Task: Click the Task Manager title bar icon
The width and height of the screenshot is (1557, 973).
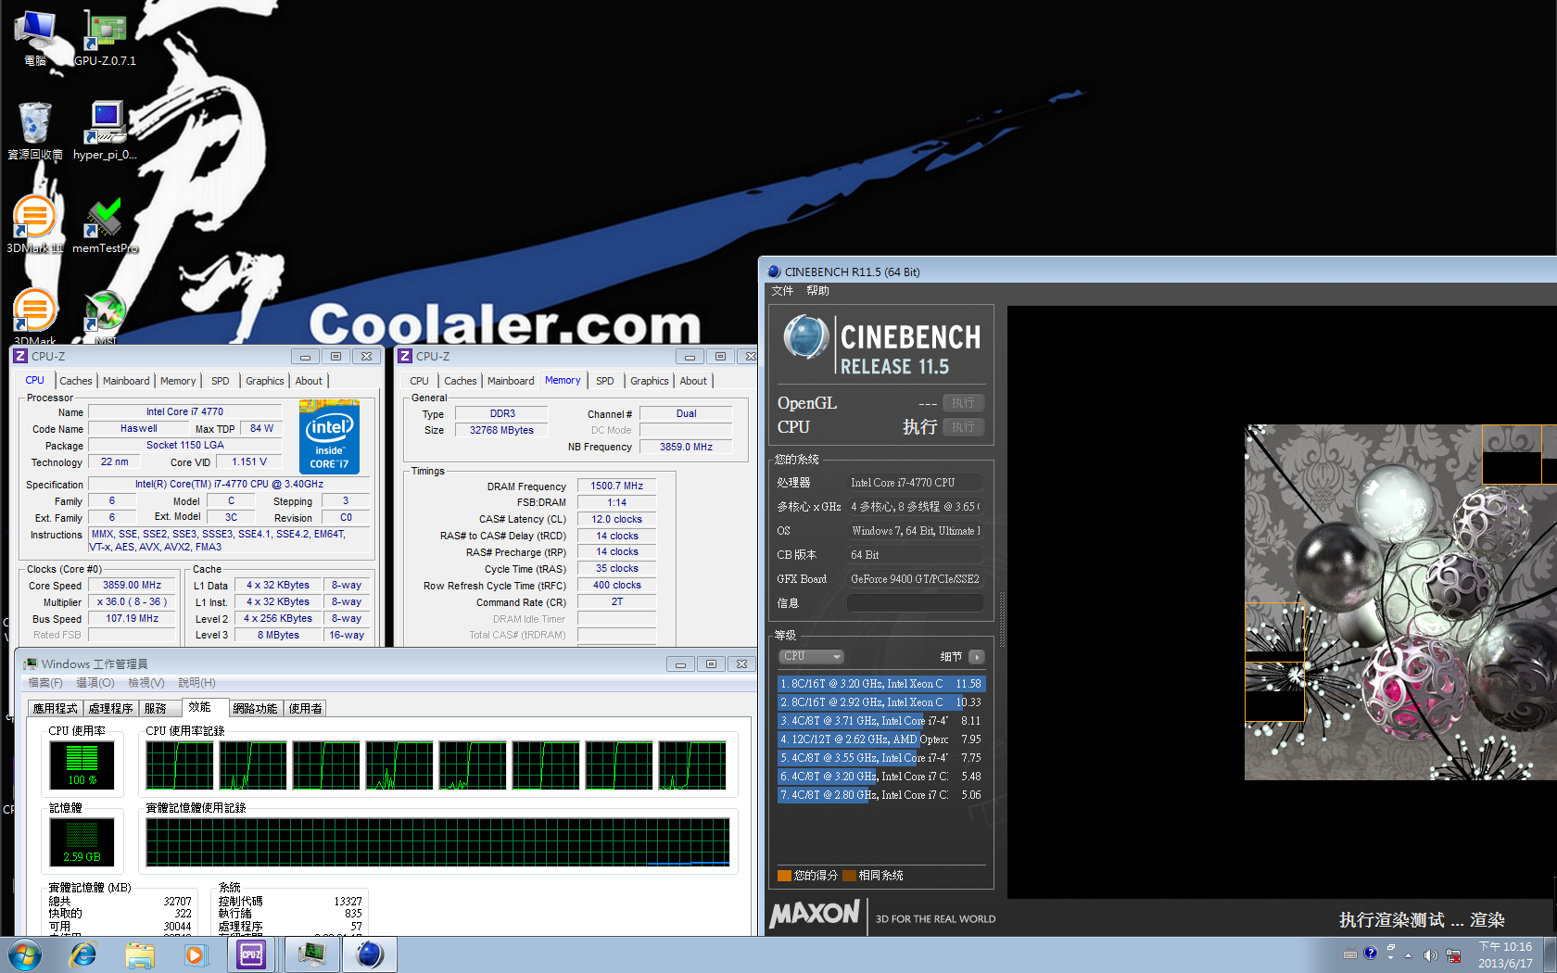Action: (31, 663)
